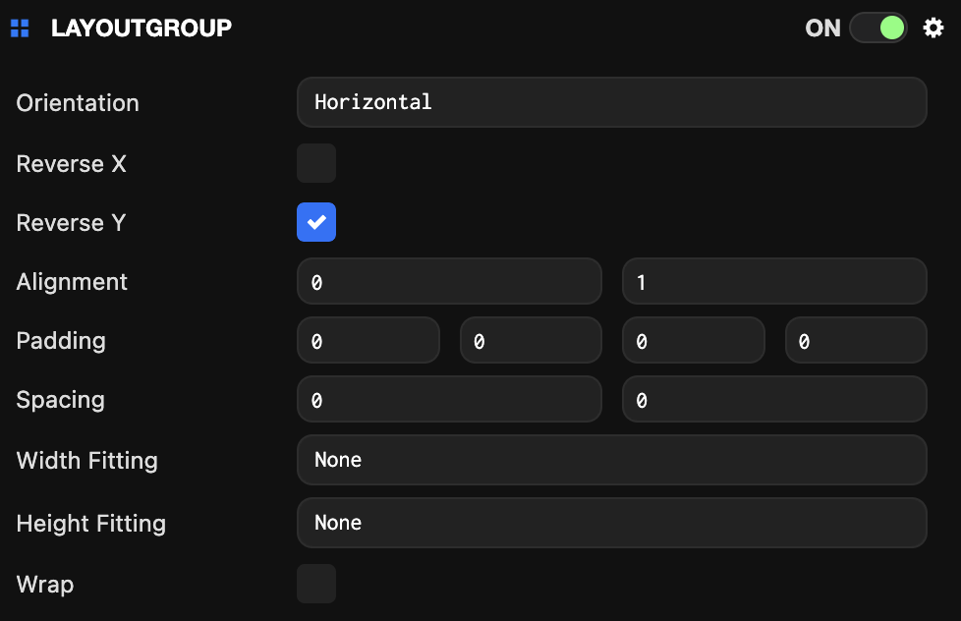The image size is (961, 621).
Task: Select the Alignment field containing 1
Action: click(773, 281)
